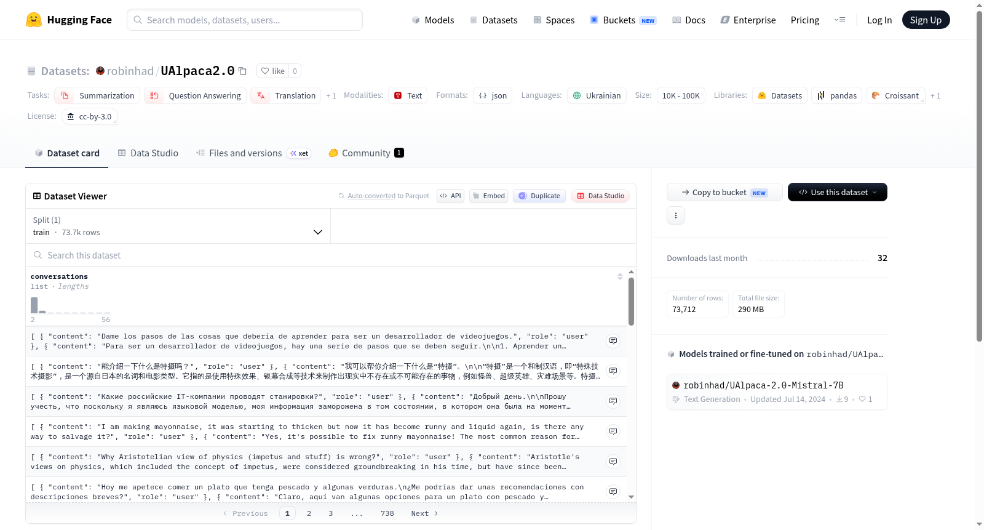Click the Hugging Face logo icon

click(34, 20)
